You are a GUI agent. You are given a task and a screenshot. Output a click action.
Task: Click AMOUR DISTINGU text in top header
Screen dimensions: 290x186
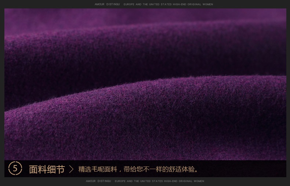click(x=105, y=4)
